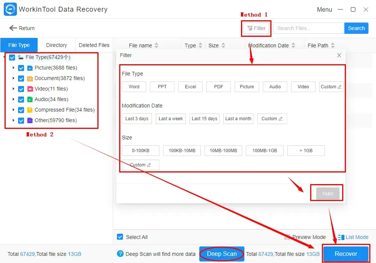The image size is (376, 263).
Task: Click the green Audio folder icon
Action: tap(30, 100)
